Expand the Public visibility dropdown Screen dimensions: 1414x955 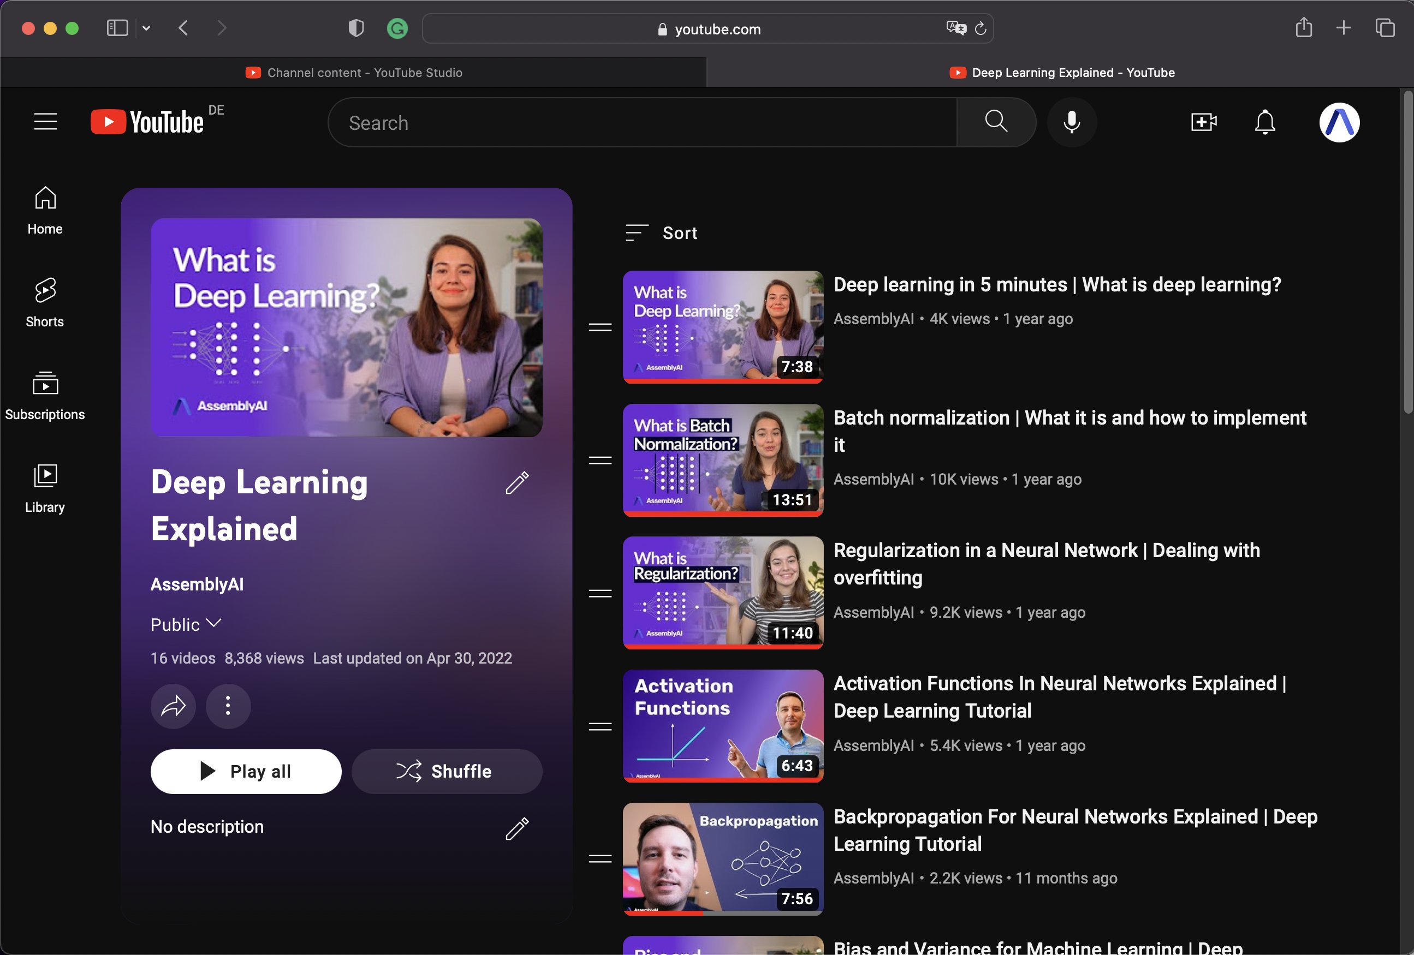pyautogui.click(x=186, y=625)
